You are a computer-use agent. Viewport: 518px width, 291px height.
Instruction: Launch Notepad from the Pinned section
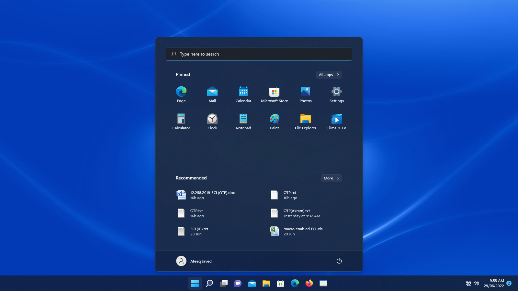coord(243,122)
